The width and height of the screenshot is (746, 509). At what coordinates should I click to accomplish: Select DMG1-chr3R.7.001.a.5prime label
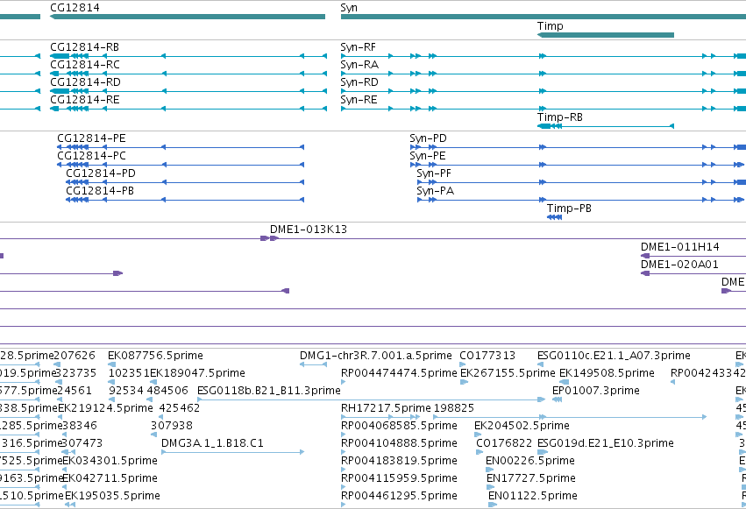click(376, 356)
